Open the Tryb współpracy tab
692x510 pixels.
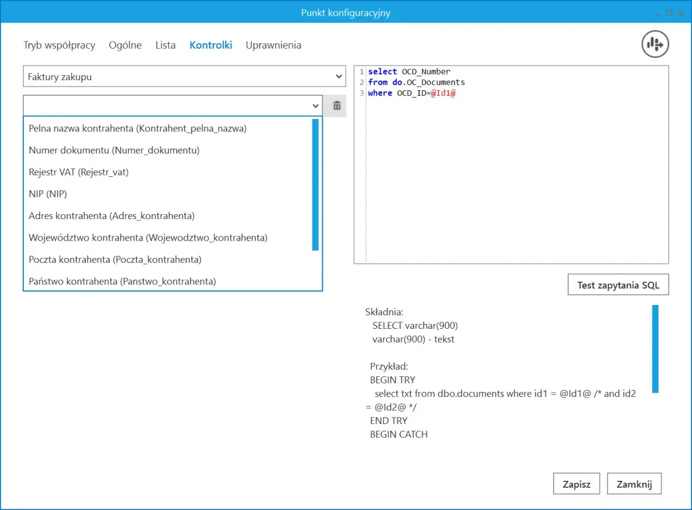click(x=59, y=45)
